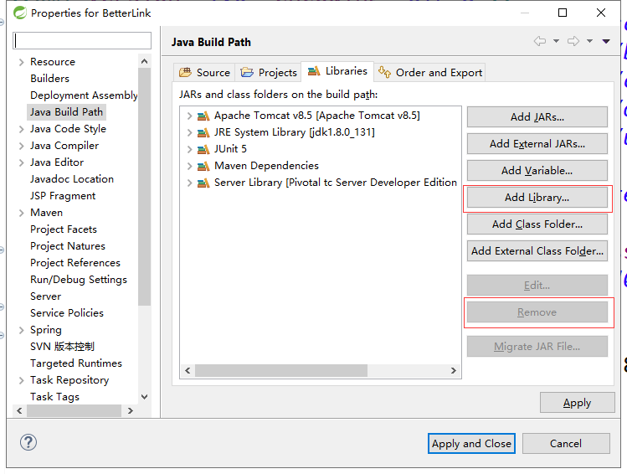Go back with the left navigation arrow

pyautogui.click(x=540, y=41)
